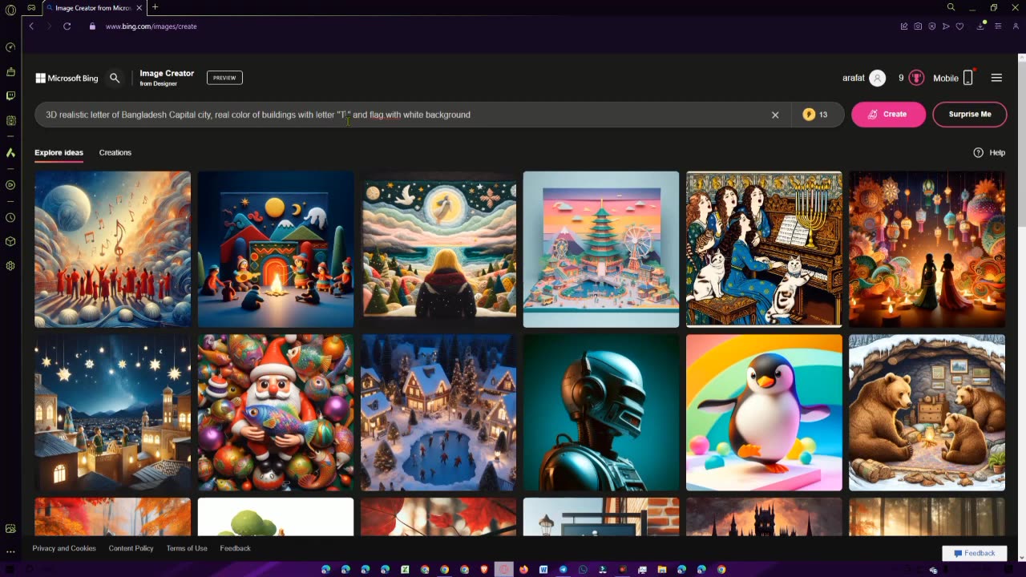Open Word from the taskbar
Screen dimensions: 1026x577
coord(543,570)
